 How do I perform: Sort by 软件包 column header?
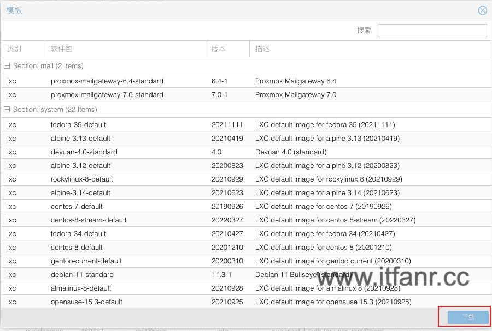(x=126, y=49)
